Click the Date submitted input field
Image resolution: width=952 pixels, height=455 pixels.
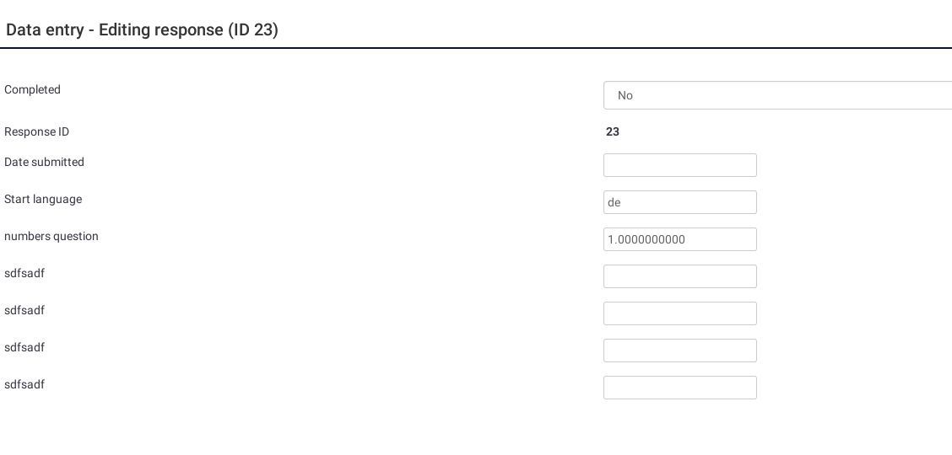click(x=679, y=165)
